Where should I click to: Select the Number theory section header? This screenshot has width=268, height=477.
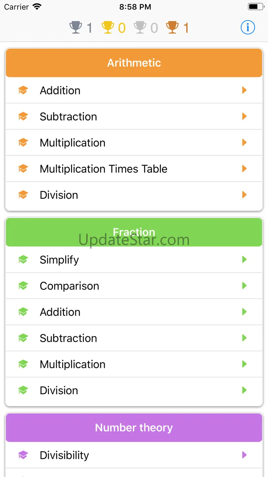[134, 427]
